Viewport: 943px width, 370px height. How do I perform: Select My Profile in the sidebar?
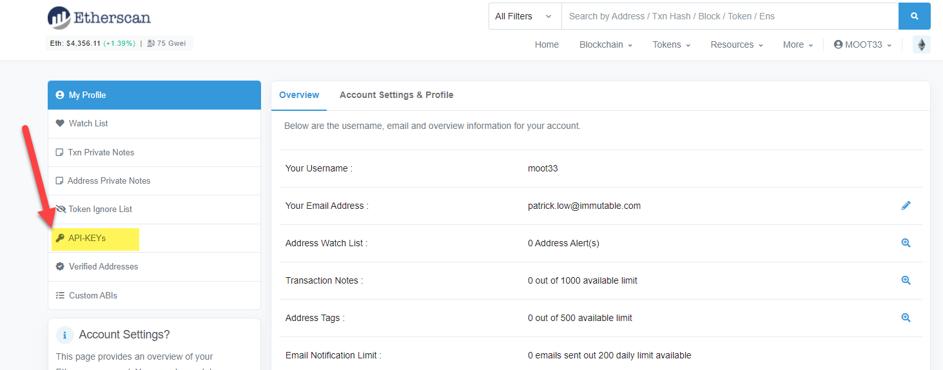pyautogui.click(x=154, y=95)
